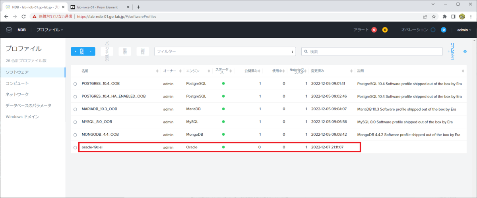Viewport: 477px width, 198px height.
Task: Open the フィルター filter combo box
Action: point(225,51)
